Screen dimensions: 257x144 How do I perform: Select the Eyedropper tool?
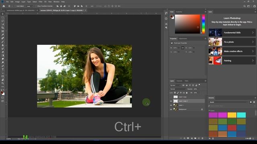tap(3, 35)
